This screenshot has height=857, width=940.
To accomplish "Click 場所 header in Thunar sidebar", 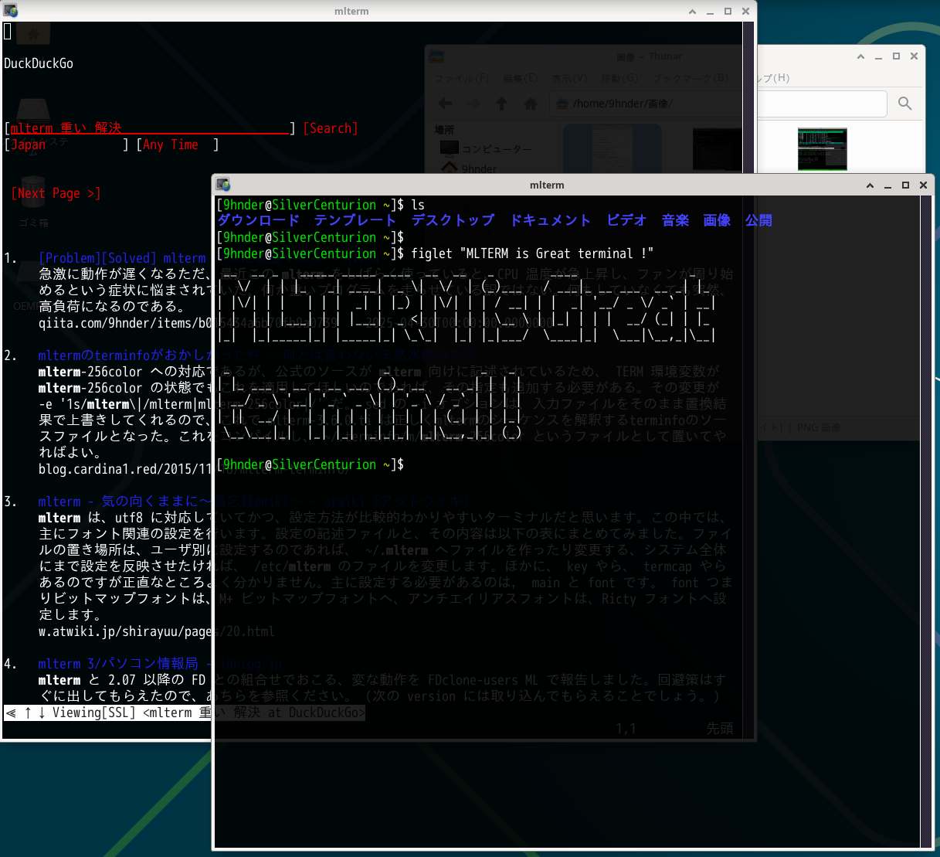I will (x=444, y=130).
